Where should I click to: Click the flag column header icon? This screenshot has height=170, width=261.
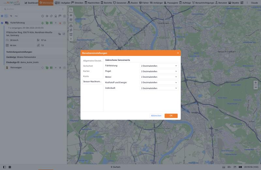[x=60, y=16]
